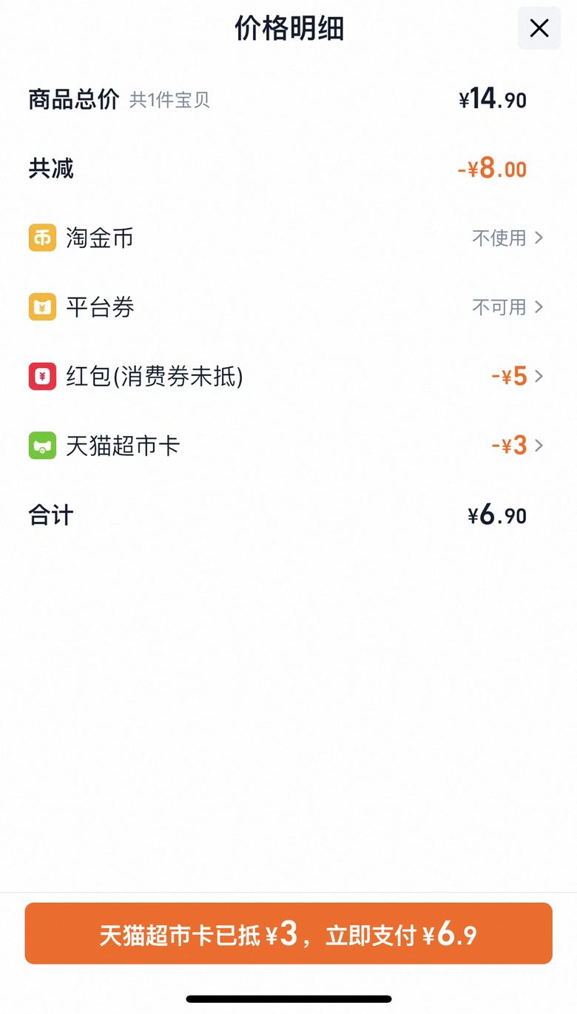The image size is (577, 1014).
Task: Open the 红包 details via its chevron
Action: point(539,376)
